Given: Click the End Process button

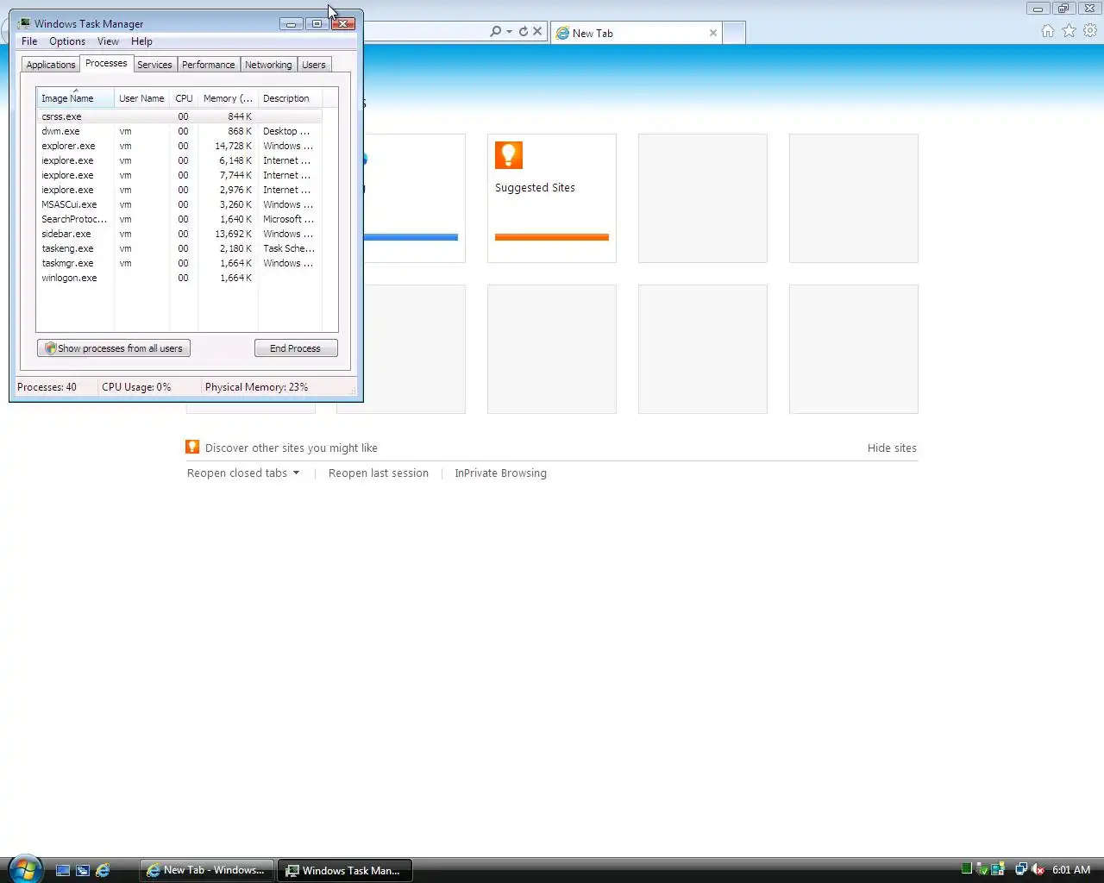Looking at the screenshot, I should pos(296,348).
